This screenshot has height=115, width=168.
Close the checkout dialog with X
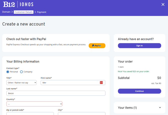tap(163, 4)
